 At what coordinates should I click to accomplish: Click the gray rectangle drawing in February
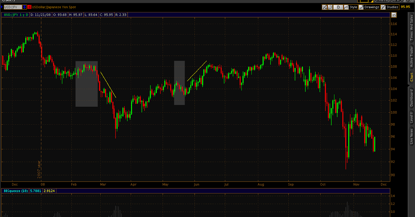(x=86, y=84)
